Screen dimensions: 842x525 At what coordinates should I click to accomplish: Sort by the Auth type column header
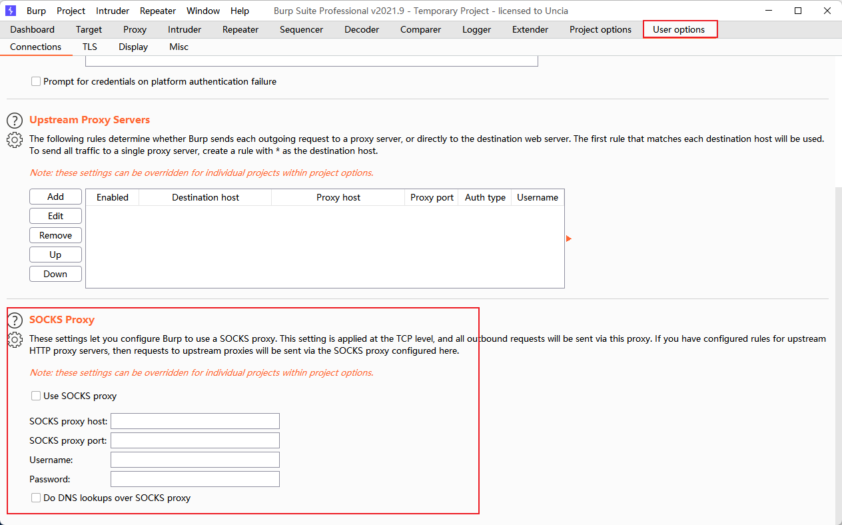485,197
